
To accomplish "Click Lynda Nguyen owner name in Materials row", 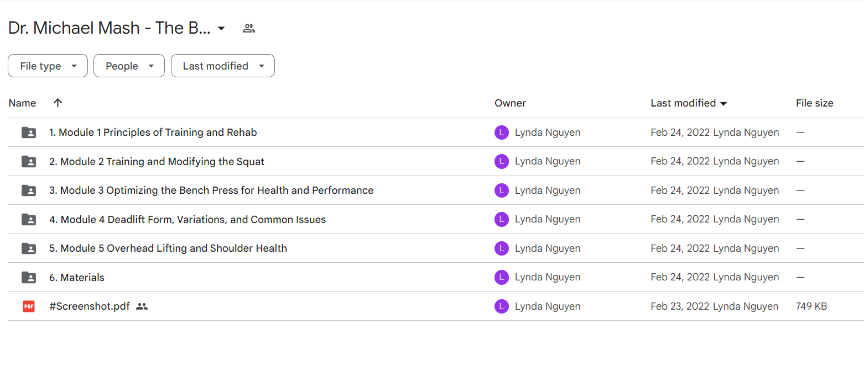I will click(548, 277).
